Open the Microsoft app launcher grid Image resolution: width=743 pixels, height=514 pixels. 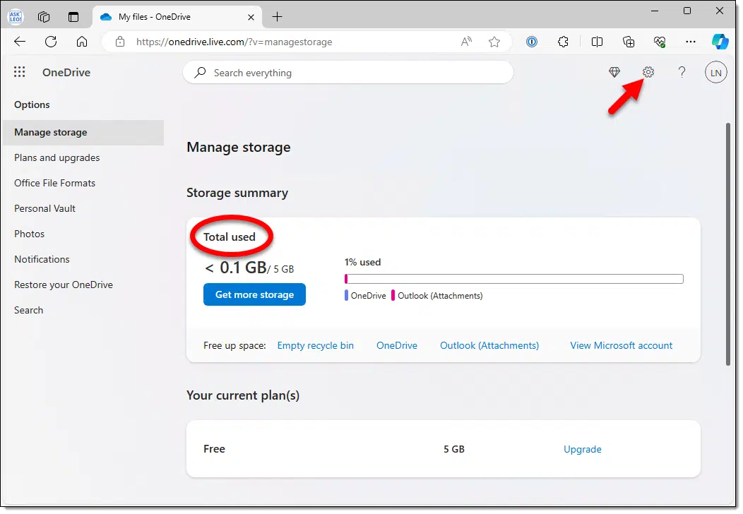pyautogui.click(x=20, y=72)
